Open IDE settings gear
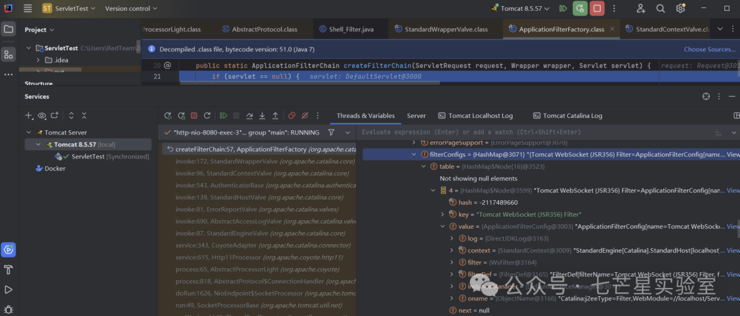This screenshot has width=740, height=316. [680, 8]
